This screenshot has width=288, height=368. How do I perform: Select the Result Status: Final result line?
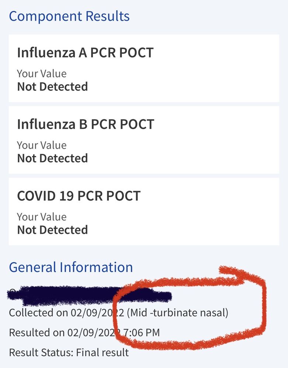[x=69, y=353]
